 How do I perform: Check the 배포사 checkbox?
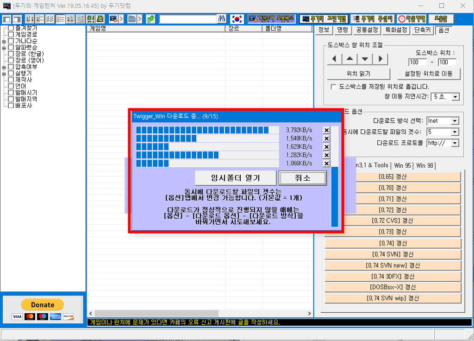(11, 105)
